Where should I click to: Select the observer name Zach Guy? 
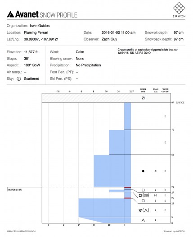point(109,39)
